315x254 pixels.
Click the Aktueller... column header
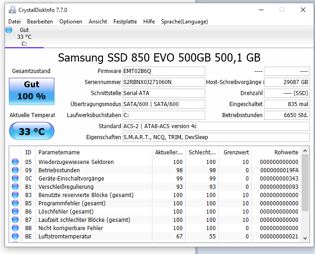coord(169,152)
